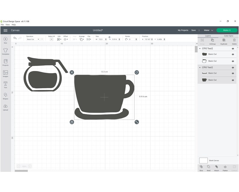Click the Weld tool
Viewport: 239px width, 192px height.
click(x=209, y=168)
